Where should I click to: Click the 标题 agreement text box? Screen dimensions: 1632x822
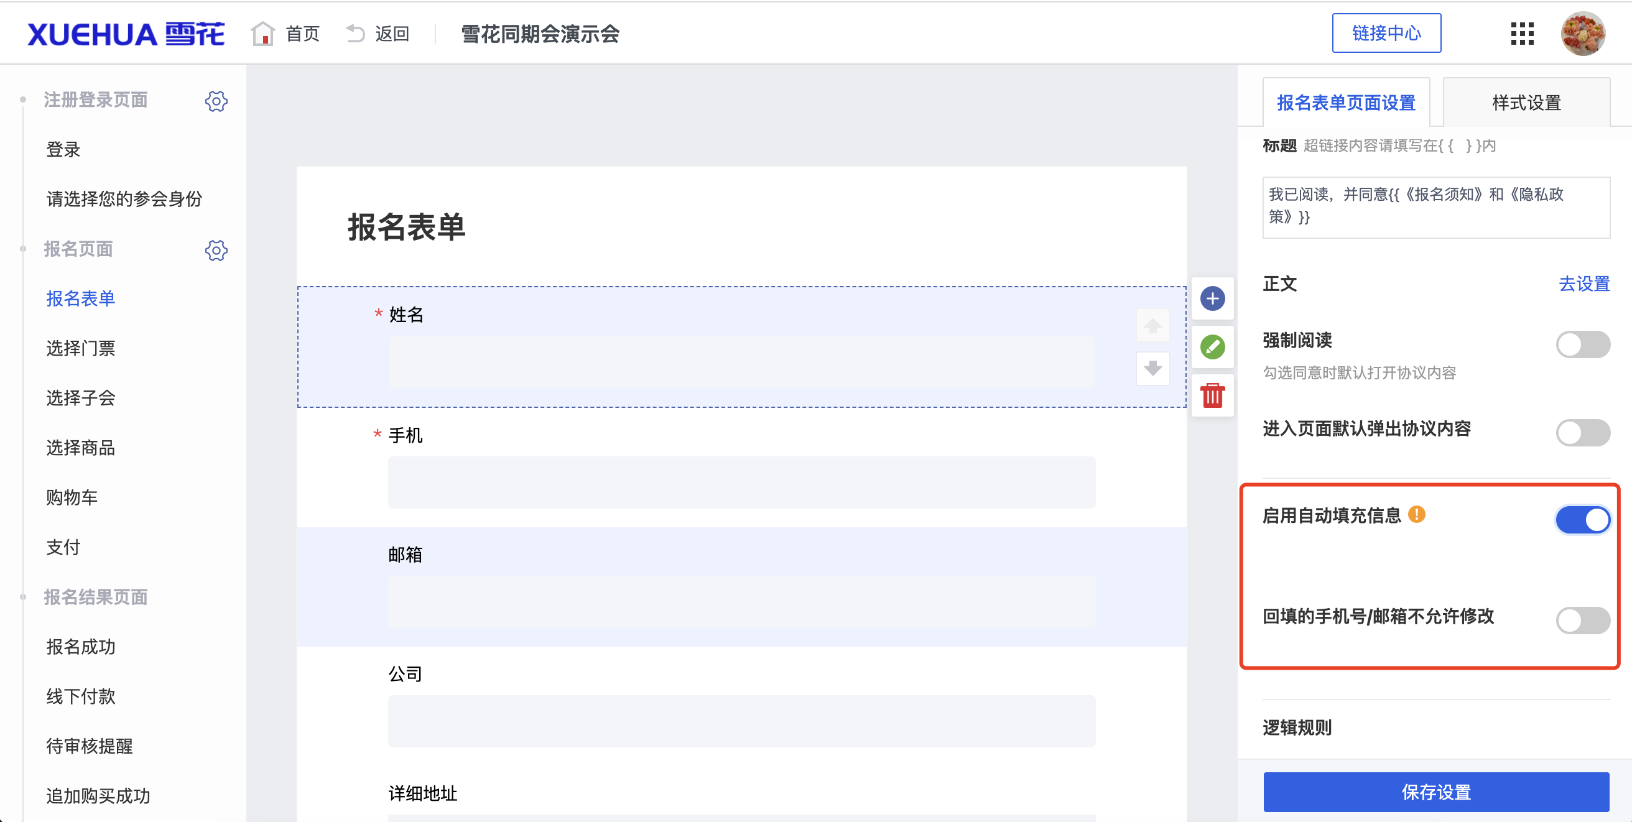1436,207
